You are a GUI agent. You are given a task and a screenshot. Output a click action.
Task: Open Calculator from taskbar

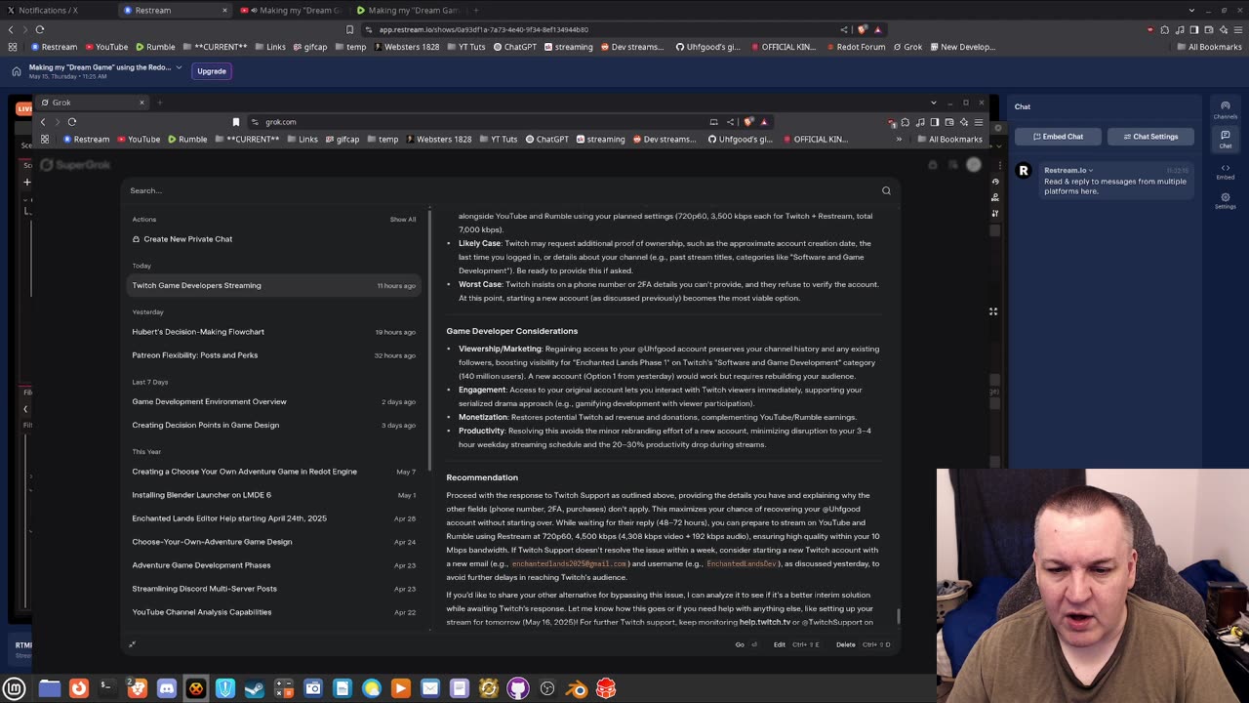(284, 689)
